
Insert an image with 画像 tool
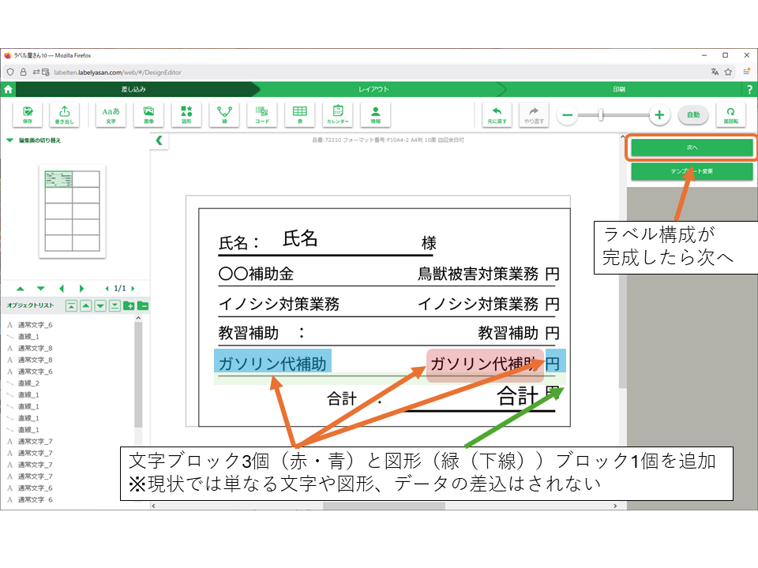(148, 114)
